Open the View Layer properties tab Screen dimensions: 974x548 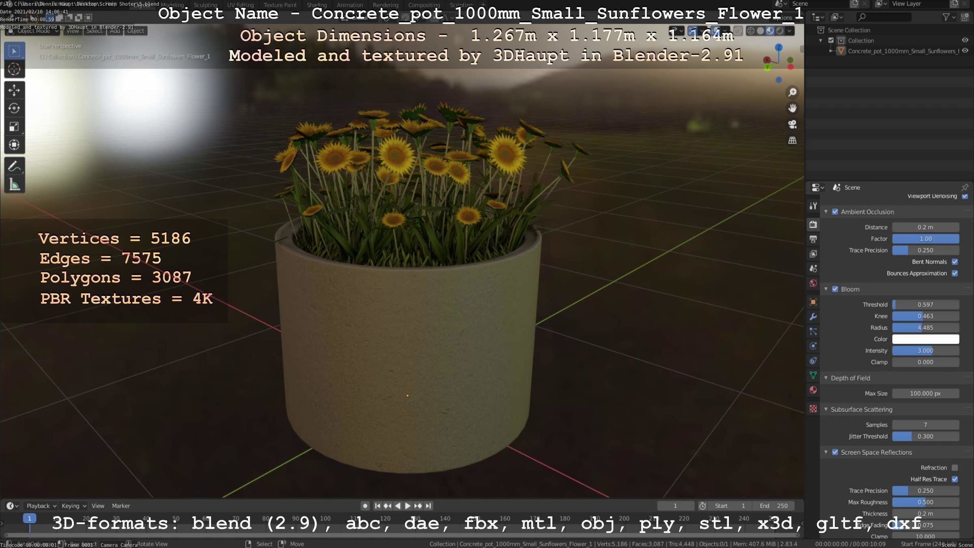813,254
